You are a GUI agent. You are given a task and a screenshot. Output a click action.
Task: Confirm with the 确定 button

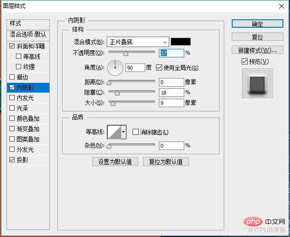tap(258, 24)
